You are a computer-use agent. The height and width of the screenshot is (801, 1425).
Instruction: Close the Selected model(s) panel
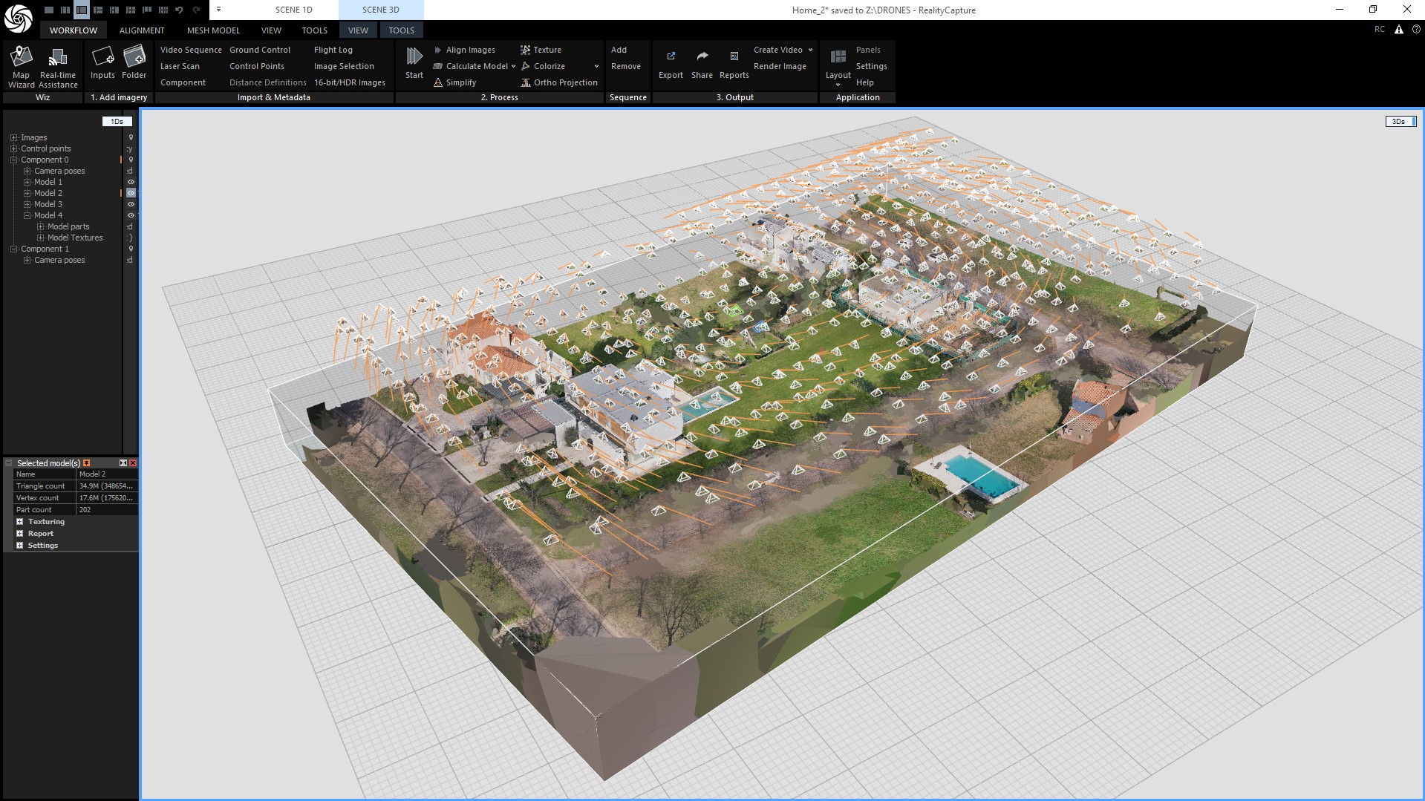click(133, 463)
